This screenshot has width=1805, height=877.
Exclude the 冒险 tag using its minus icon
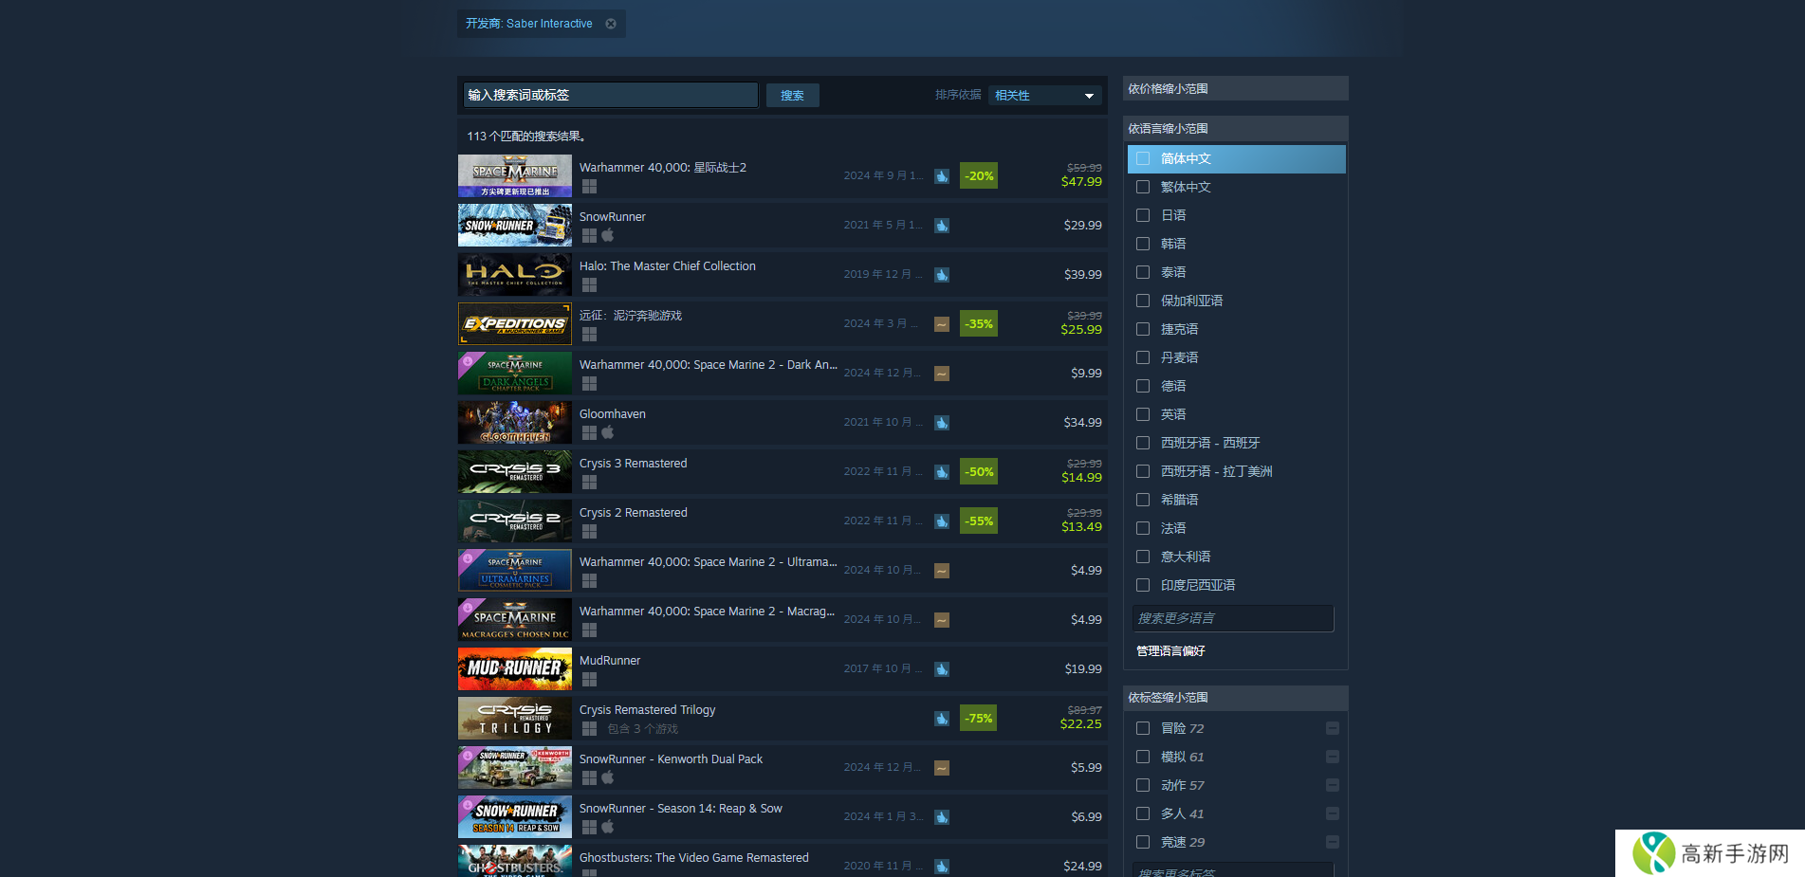(x=1332, y=728)
